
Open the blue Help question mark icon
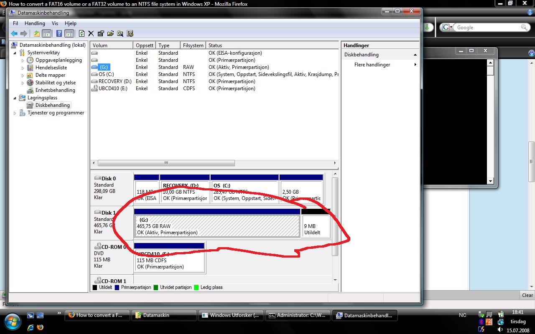pos(59,33)
